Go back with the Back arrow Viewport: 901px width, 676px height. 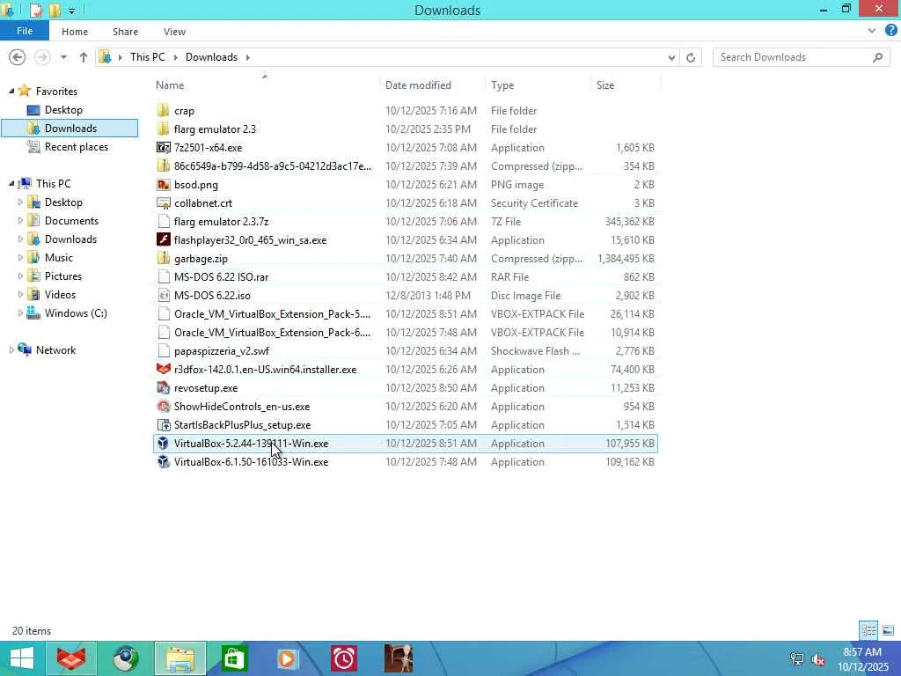18,57
